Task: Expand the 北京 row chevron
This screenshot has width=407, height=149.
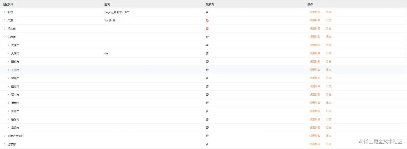Action: click(5, 12)
